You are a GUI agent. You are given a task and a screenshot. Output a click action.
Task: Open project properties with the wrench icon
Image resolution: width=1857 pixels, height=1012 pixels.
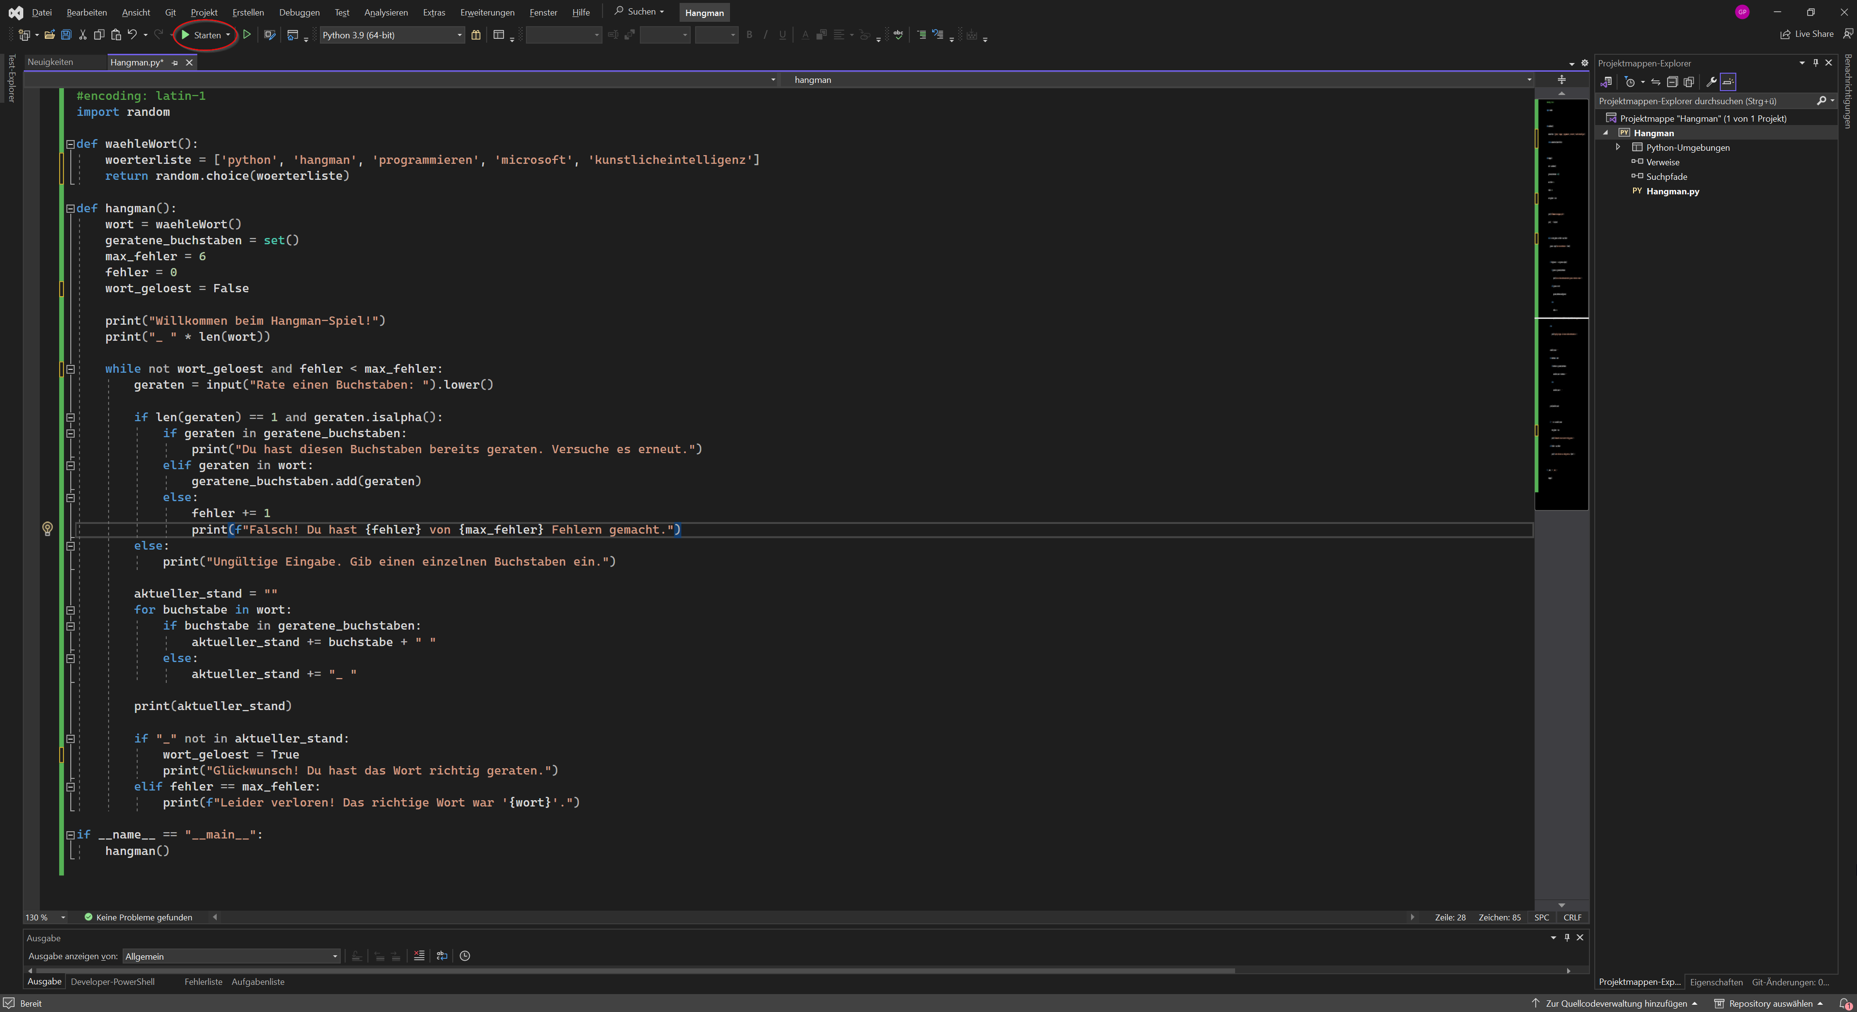(x=1711, y=81)
